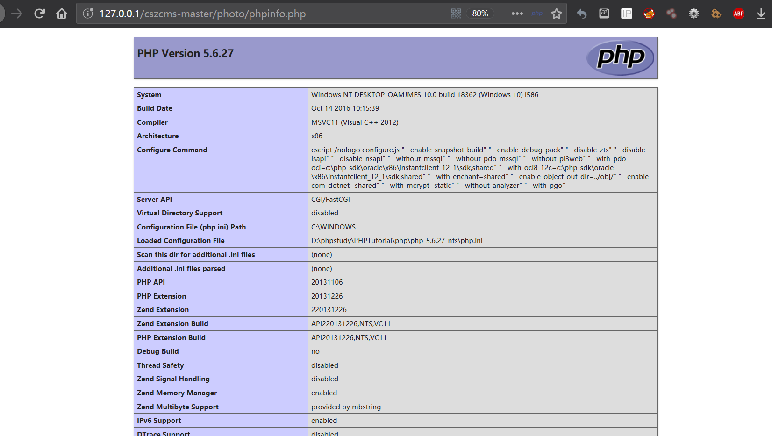This screenshot has height=436, width=772.
Task: Click the C:\WINDOWS path value
Action: [x=334, y=227]
